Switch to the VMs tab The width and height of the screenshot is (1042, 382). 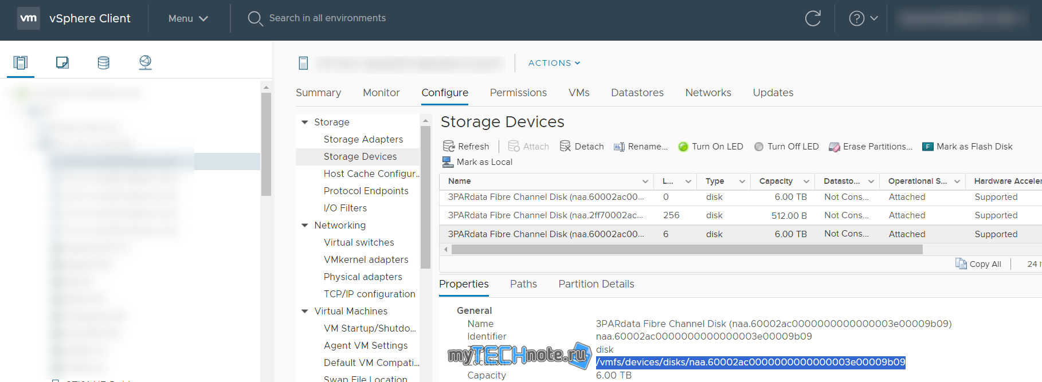click(x=579, y=93)
